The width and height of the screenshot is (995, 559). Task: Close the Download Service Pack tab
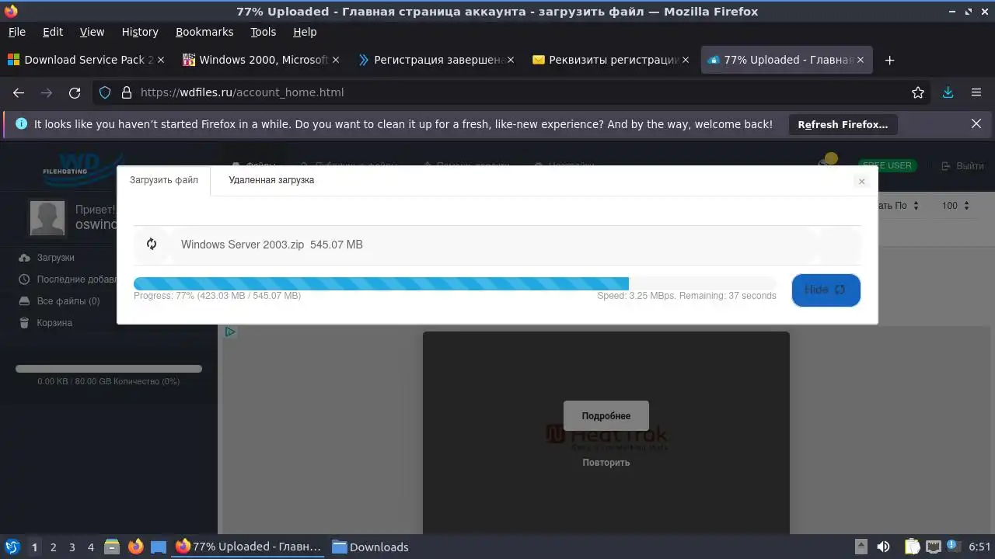click(x=161, y=60)
